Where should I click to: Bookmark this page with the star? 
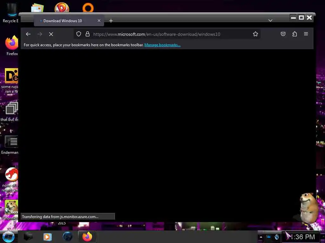pos(255,34)
